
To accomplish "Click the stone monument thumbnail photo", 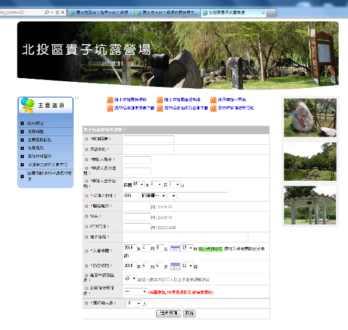I will 310,118.
